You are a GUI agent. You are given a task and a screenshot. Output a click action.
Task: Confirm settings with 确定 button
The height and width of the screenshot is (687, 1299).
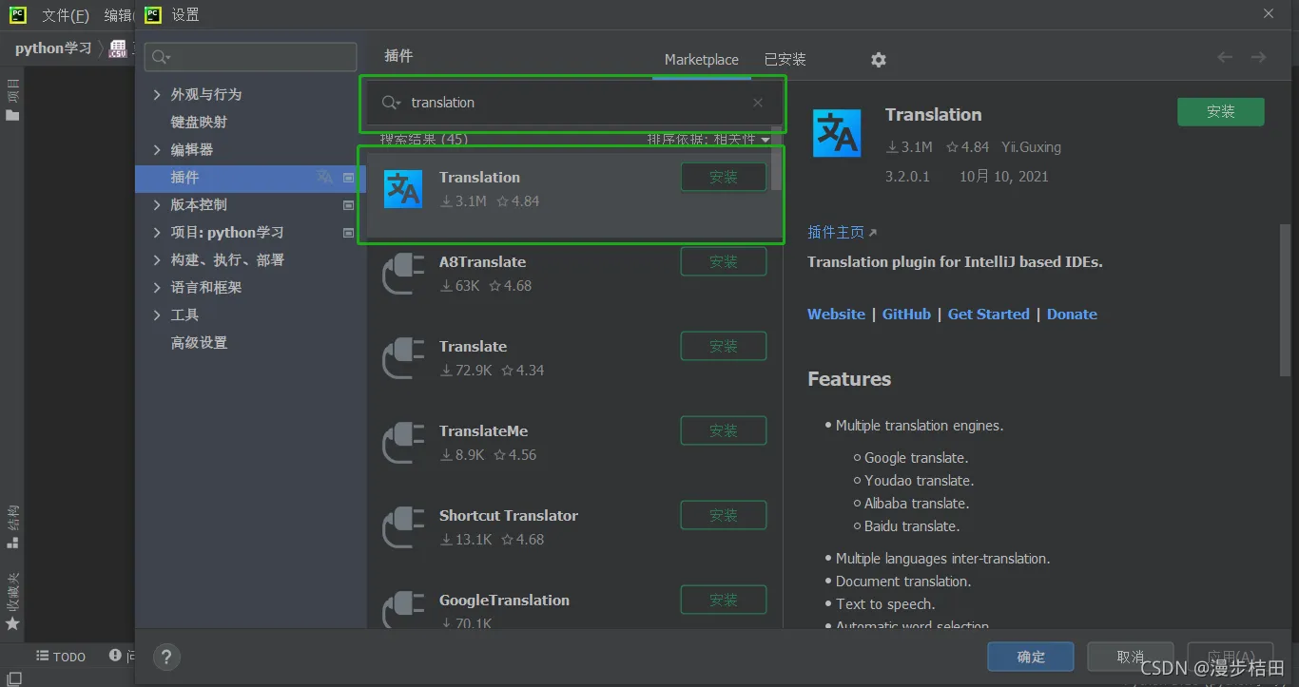pos(1031,657)
